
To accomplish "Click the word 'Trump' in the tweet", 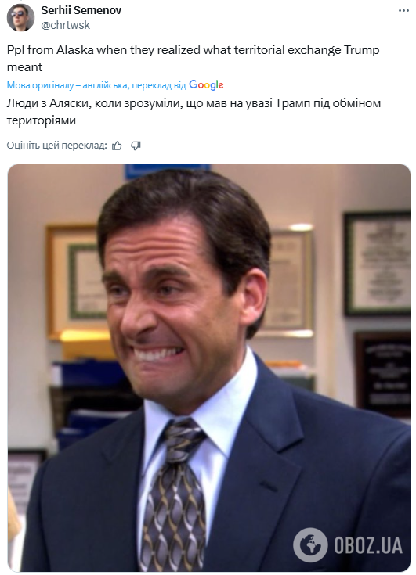I will [361, 50].
